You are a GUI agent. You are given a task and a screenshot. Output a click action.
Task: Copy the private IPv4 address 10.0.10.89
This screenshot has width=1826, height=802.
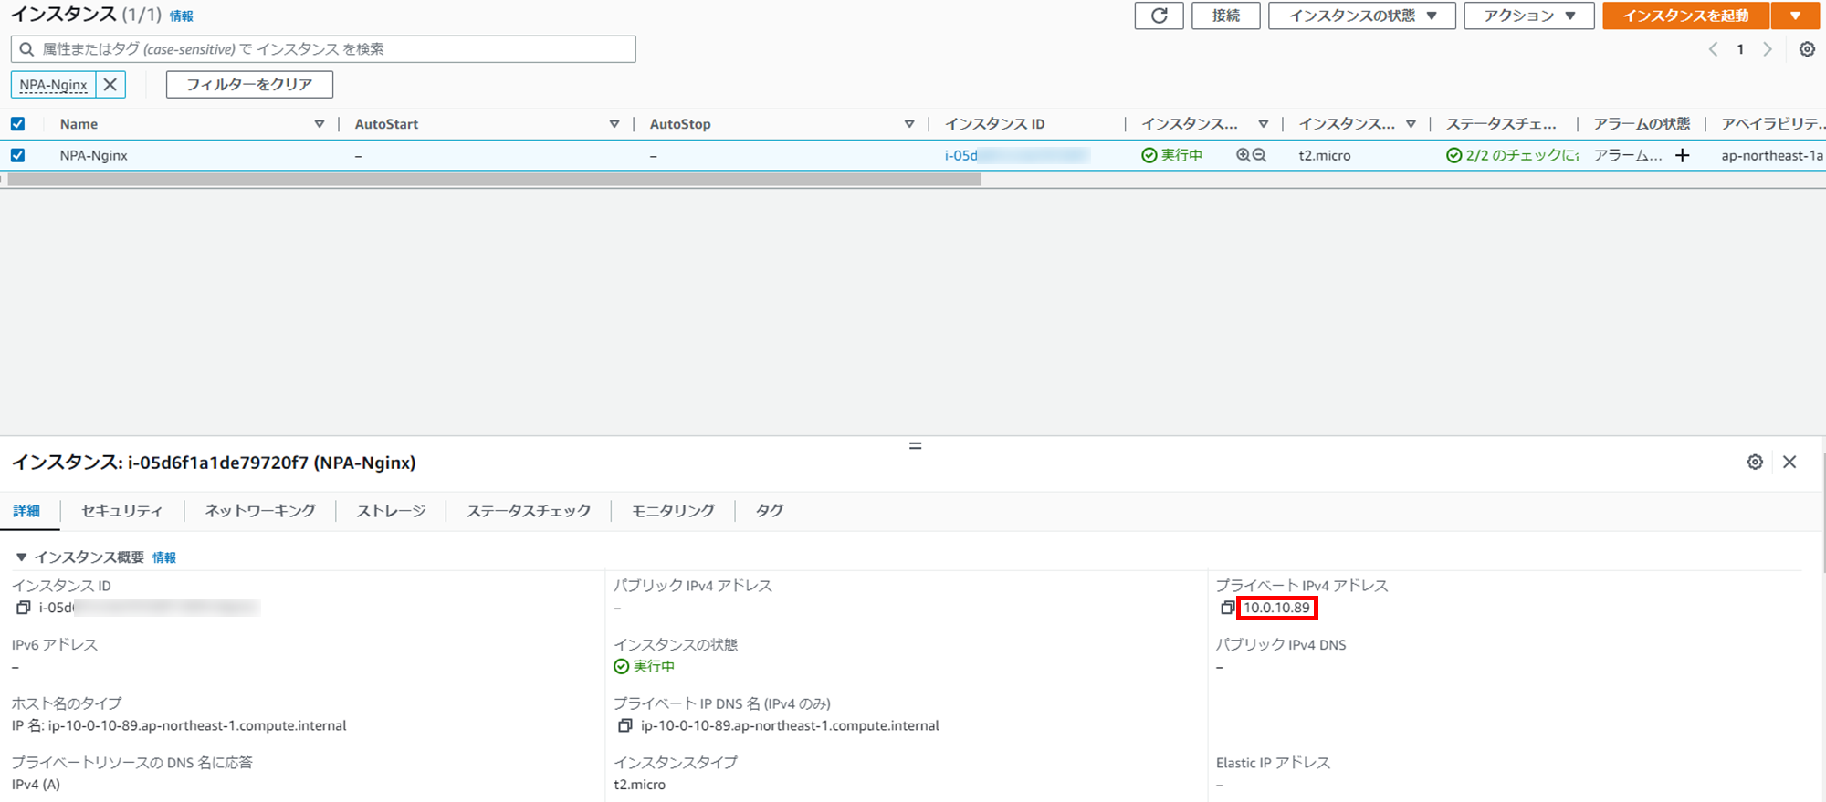tap(1227, 608)
